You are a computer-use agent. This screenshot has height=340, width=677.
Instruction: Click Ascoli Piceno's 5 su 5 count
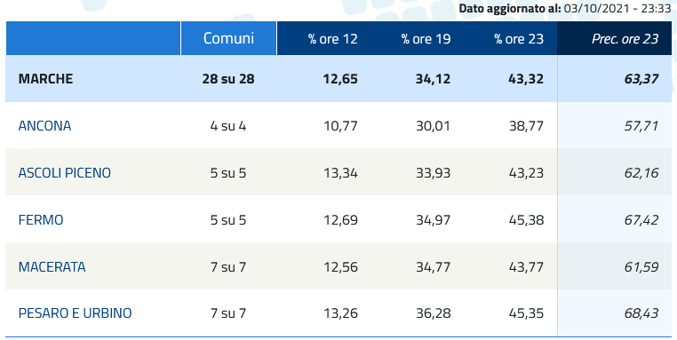tap(228, 172)
